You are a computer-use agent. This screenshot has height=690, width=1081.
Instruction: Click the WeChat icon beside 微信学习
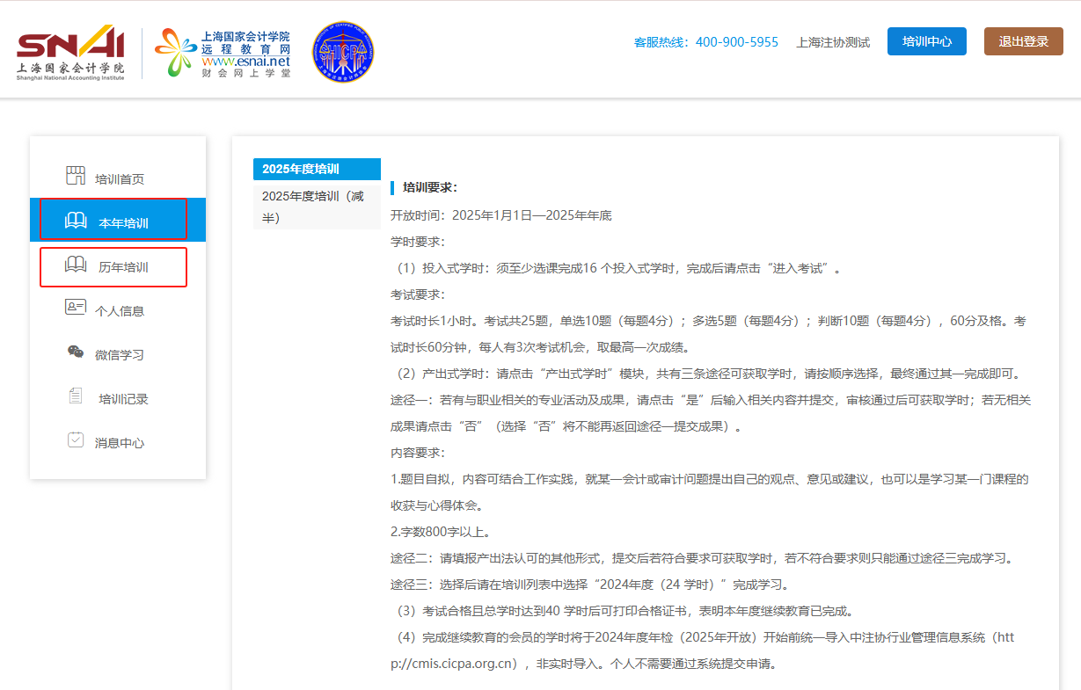tap(76, 352)
